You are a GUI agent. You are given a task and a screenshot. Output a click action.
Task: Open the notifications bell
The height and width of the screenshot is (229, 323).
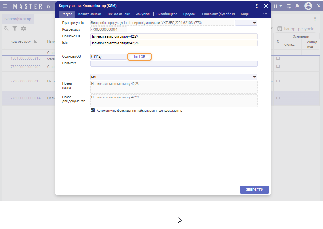click(x=297, y=6)
